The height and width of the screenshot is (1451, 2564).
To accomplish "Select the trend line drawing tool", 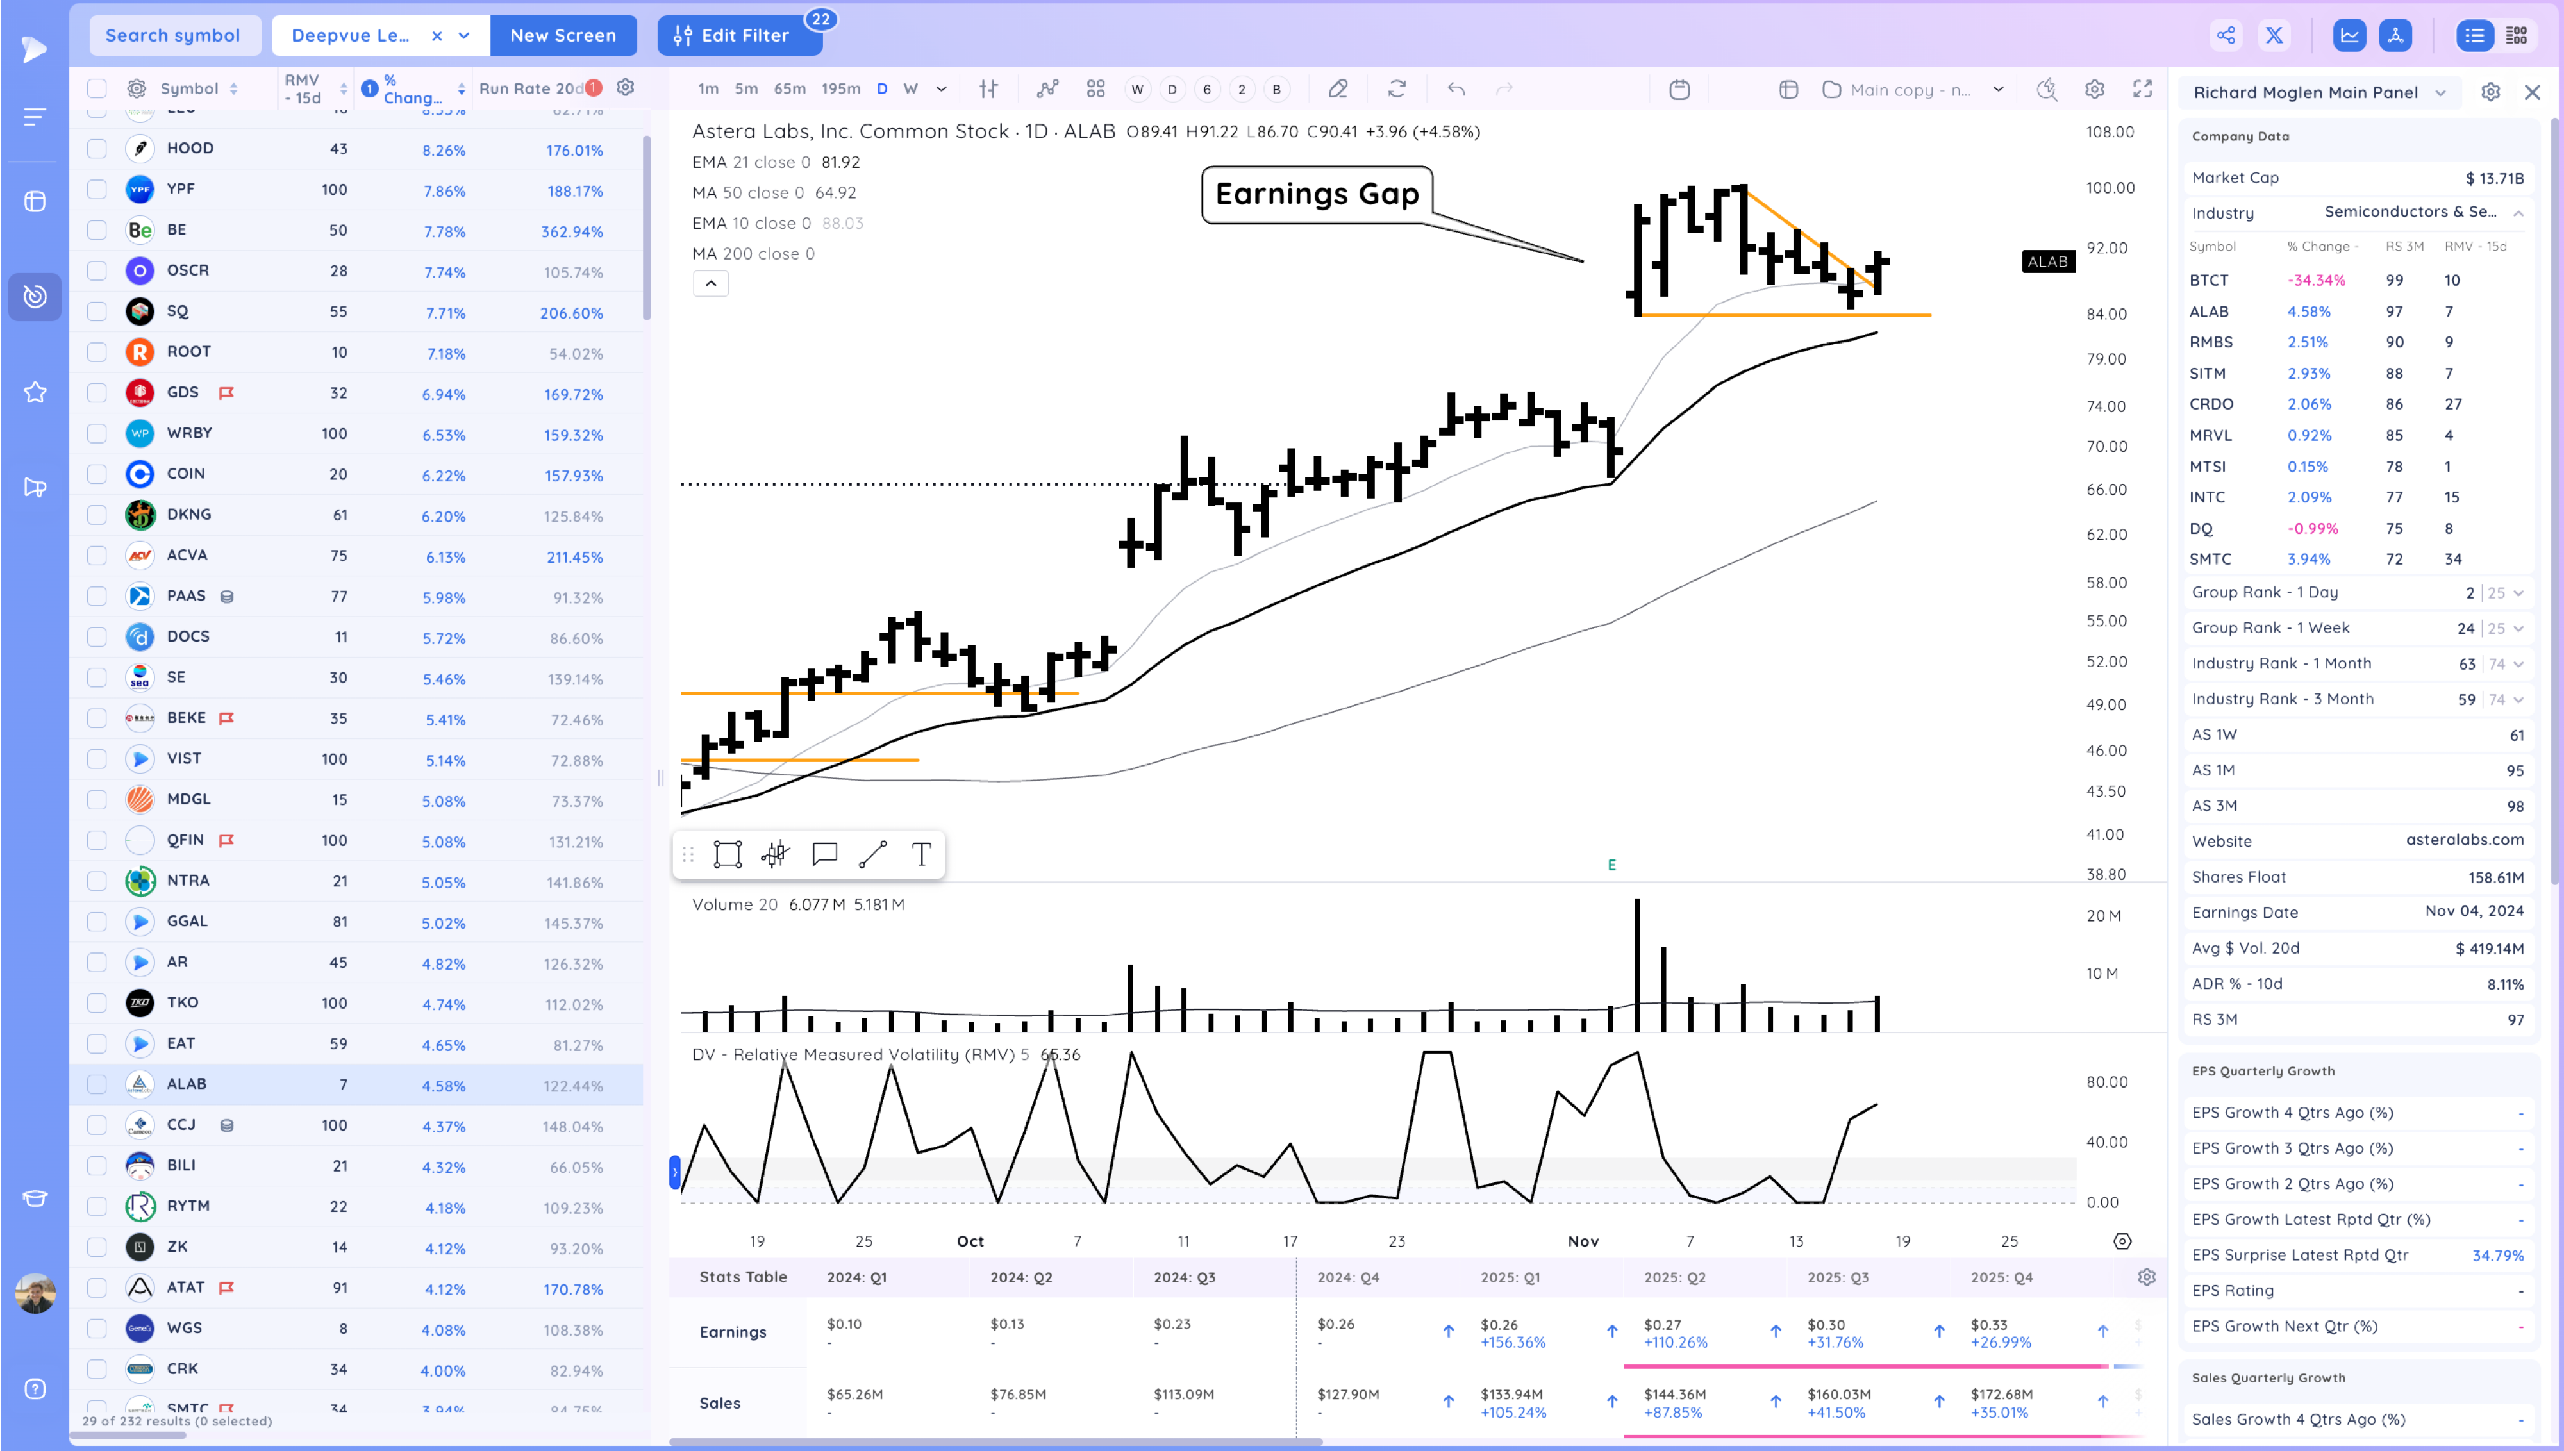I will click(873, 854).
